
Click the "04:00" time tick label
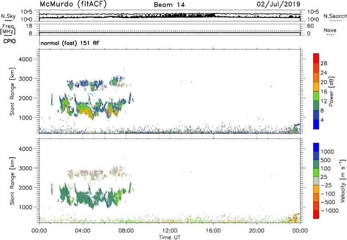82,231
